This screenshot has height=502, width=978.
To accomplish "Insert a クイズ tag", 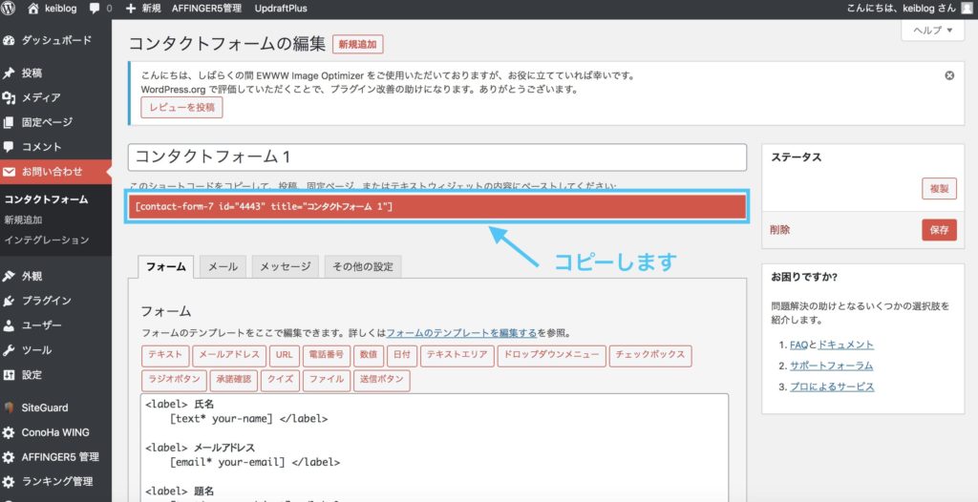I will coord(281,381).
